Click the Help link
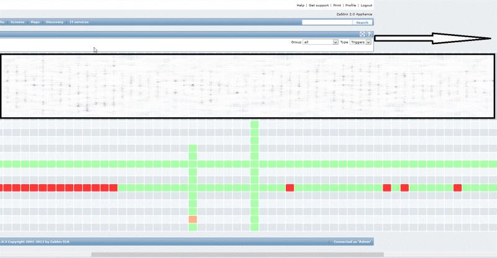This screenshot has width=497, height=258. (300, 6)
